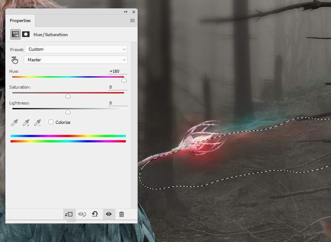Click the Hue/Saturation title text
331x242 pixels.
click(x=51, y=34)
